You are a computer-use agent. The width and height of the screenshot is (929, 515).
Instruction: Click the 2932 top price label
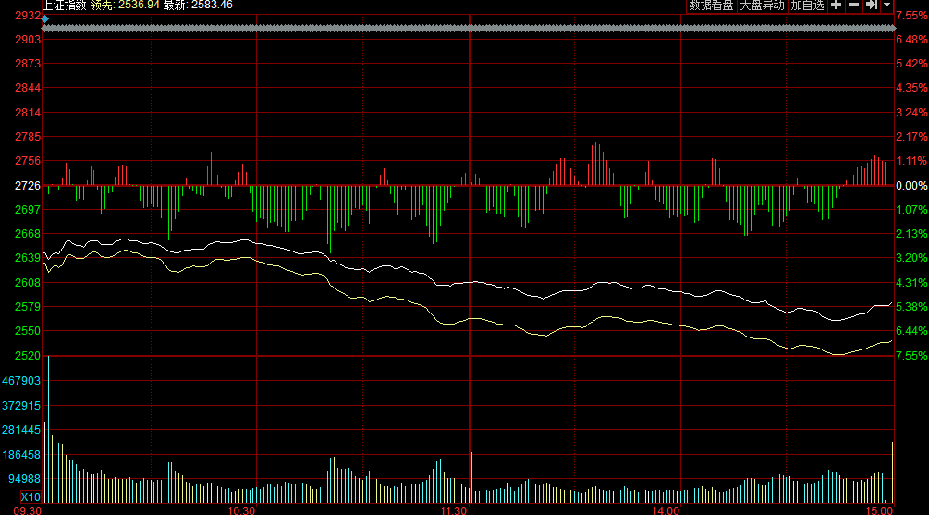point(28,16)
